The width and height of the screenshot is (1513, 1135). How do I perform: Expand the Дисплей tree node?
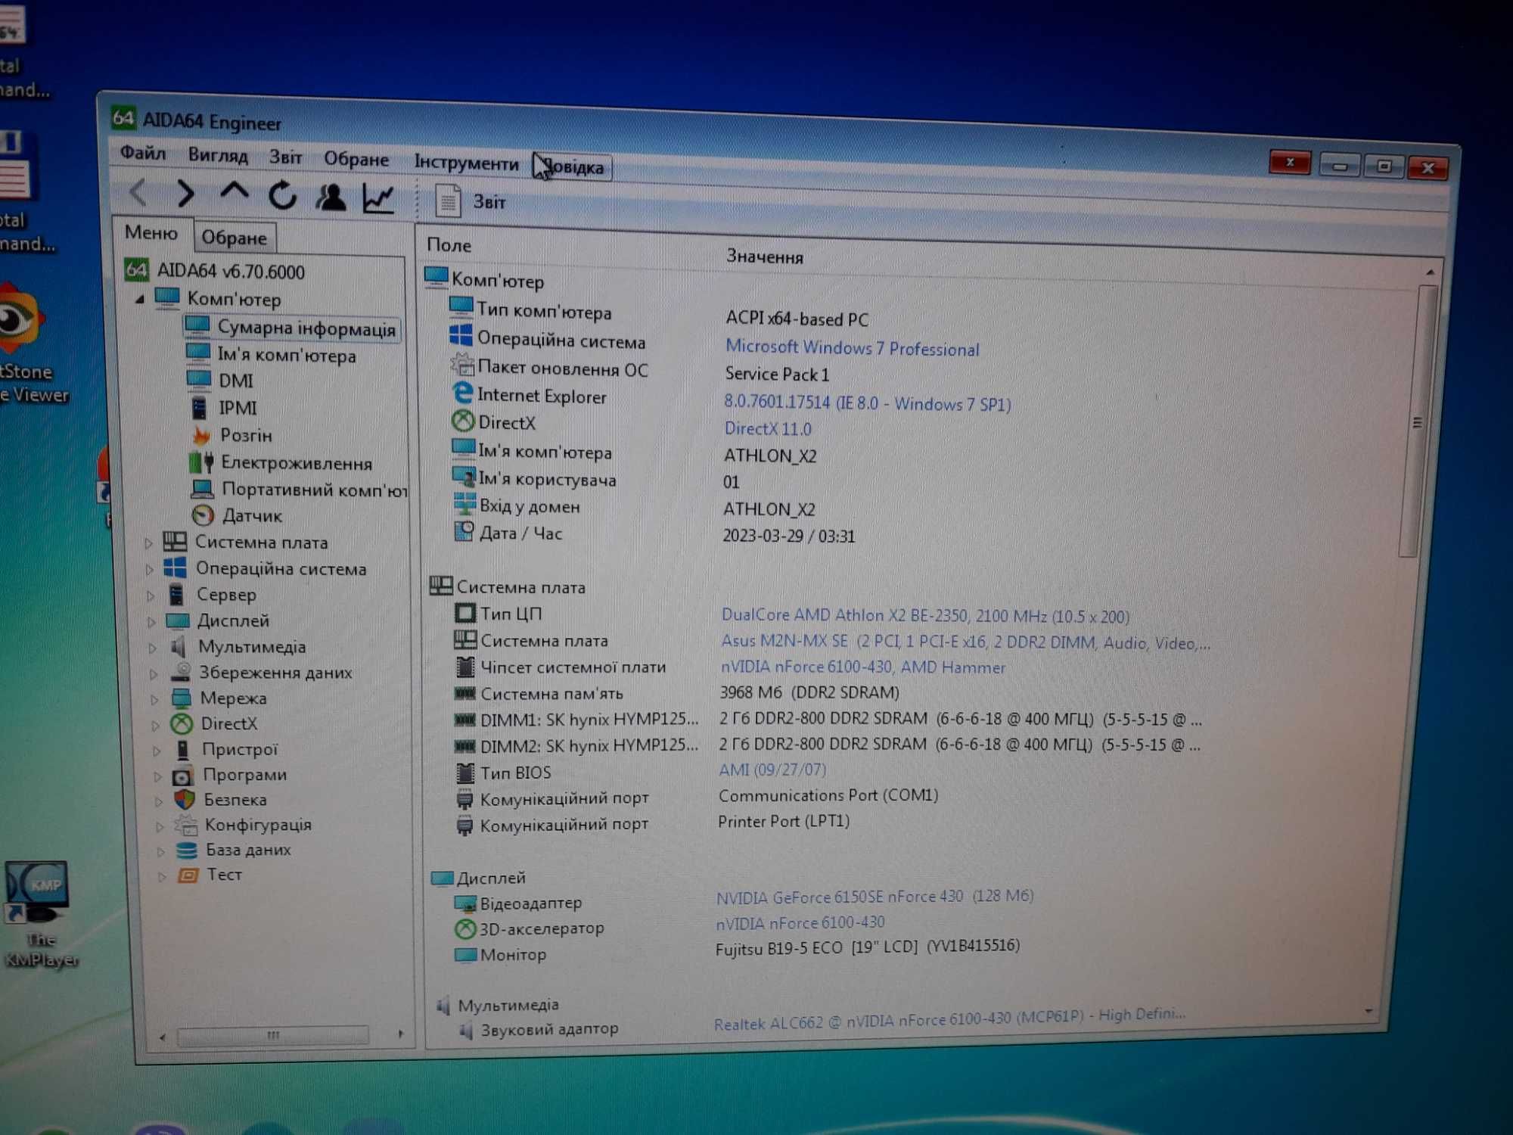(151, 622)
